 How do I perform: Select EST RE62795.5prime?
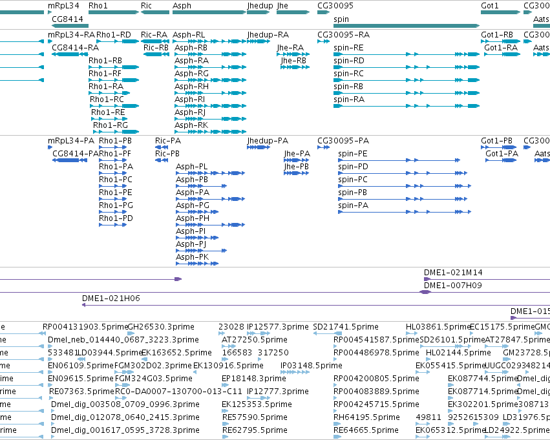[x=255, y=430]
